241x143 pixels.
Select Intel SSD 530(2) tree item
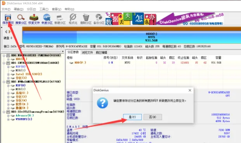(29, 74)
